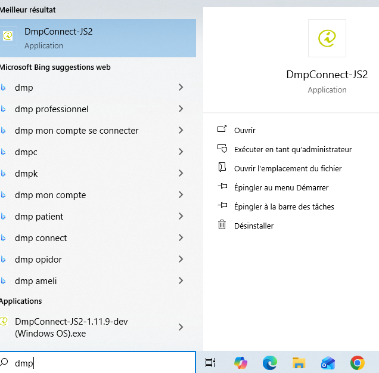Select Ouvrir l'emplacement du fichier
This screenshot has width=379, height=373.
(x=288, y=168)
